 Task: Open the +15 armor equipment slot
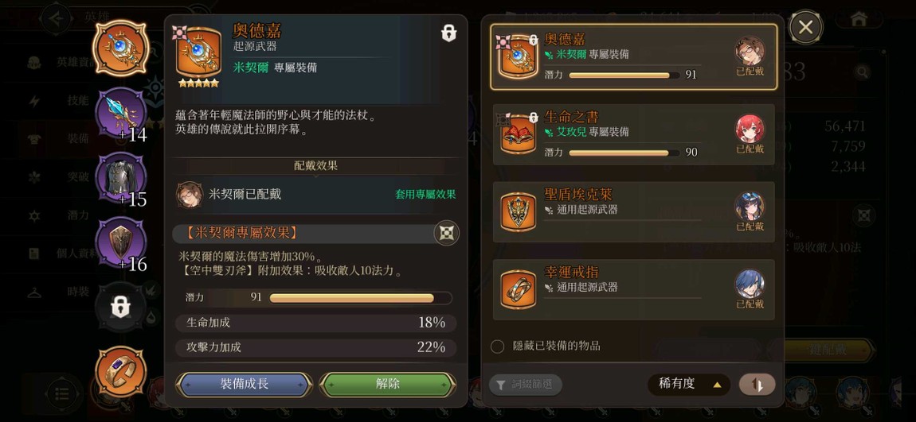(x=121, y=178)
